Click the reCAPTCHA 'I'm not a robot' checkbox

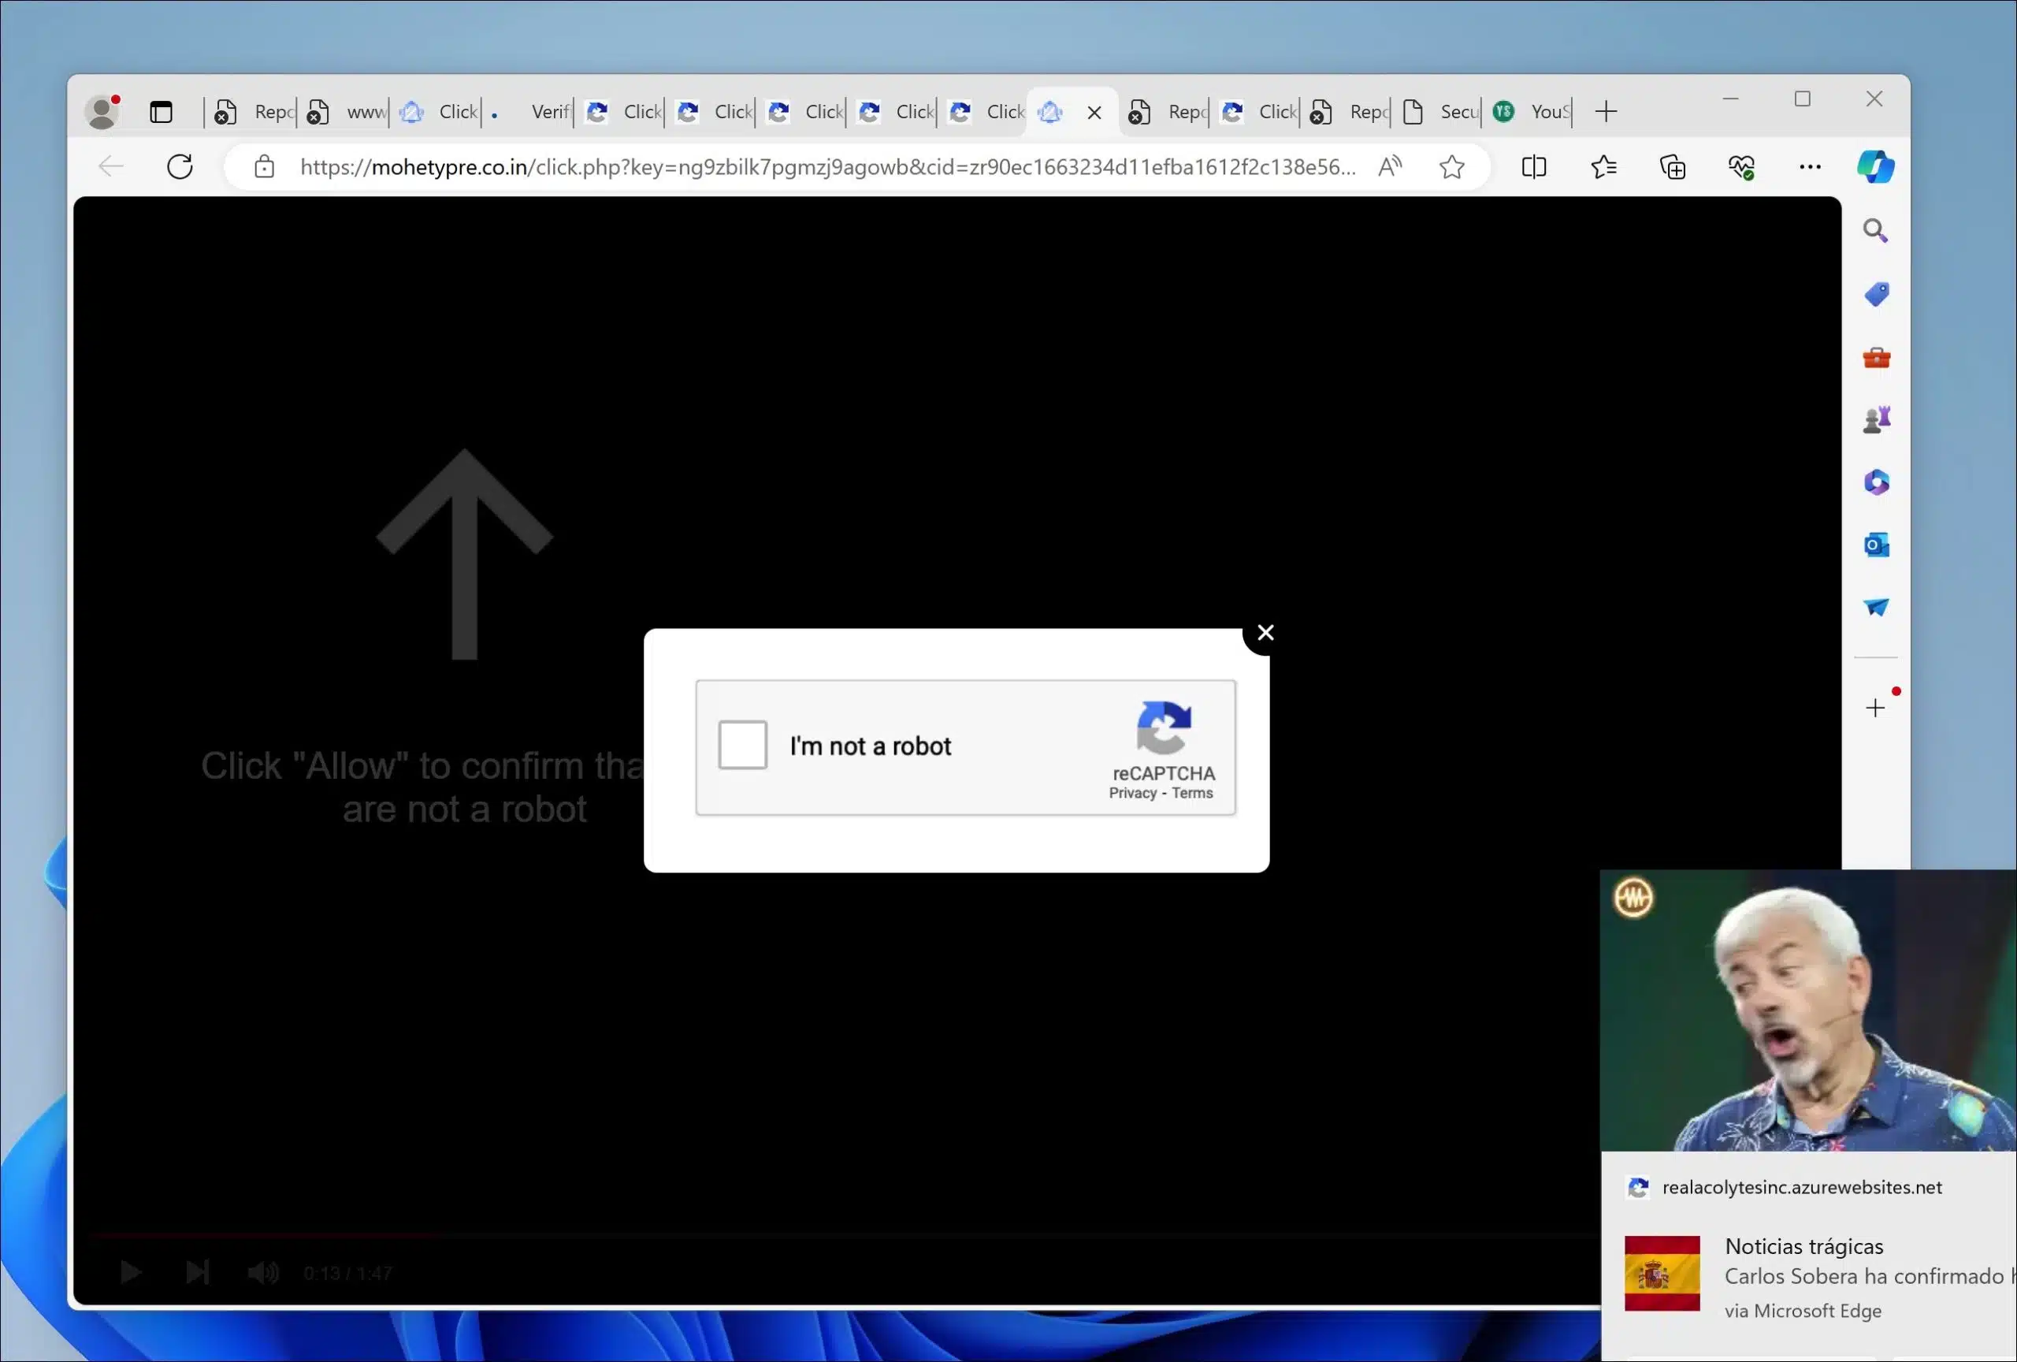click(x=741, y=745)
